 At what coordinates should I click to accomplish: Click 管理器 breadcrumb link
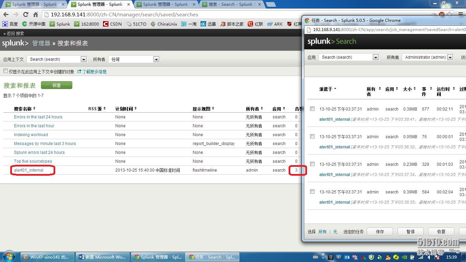(41, 43)
